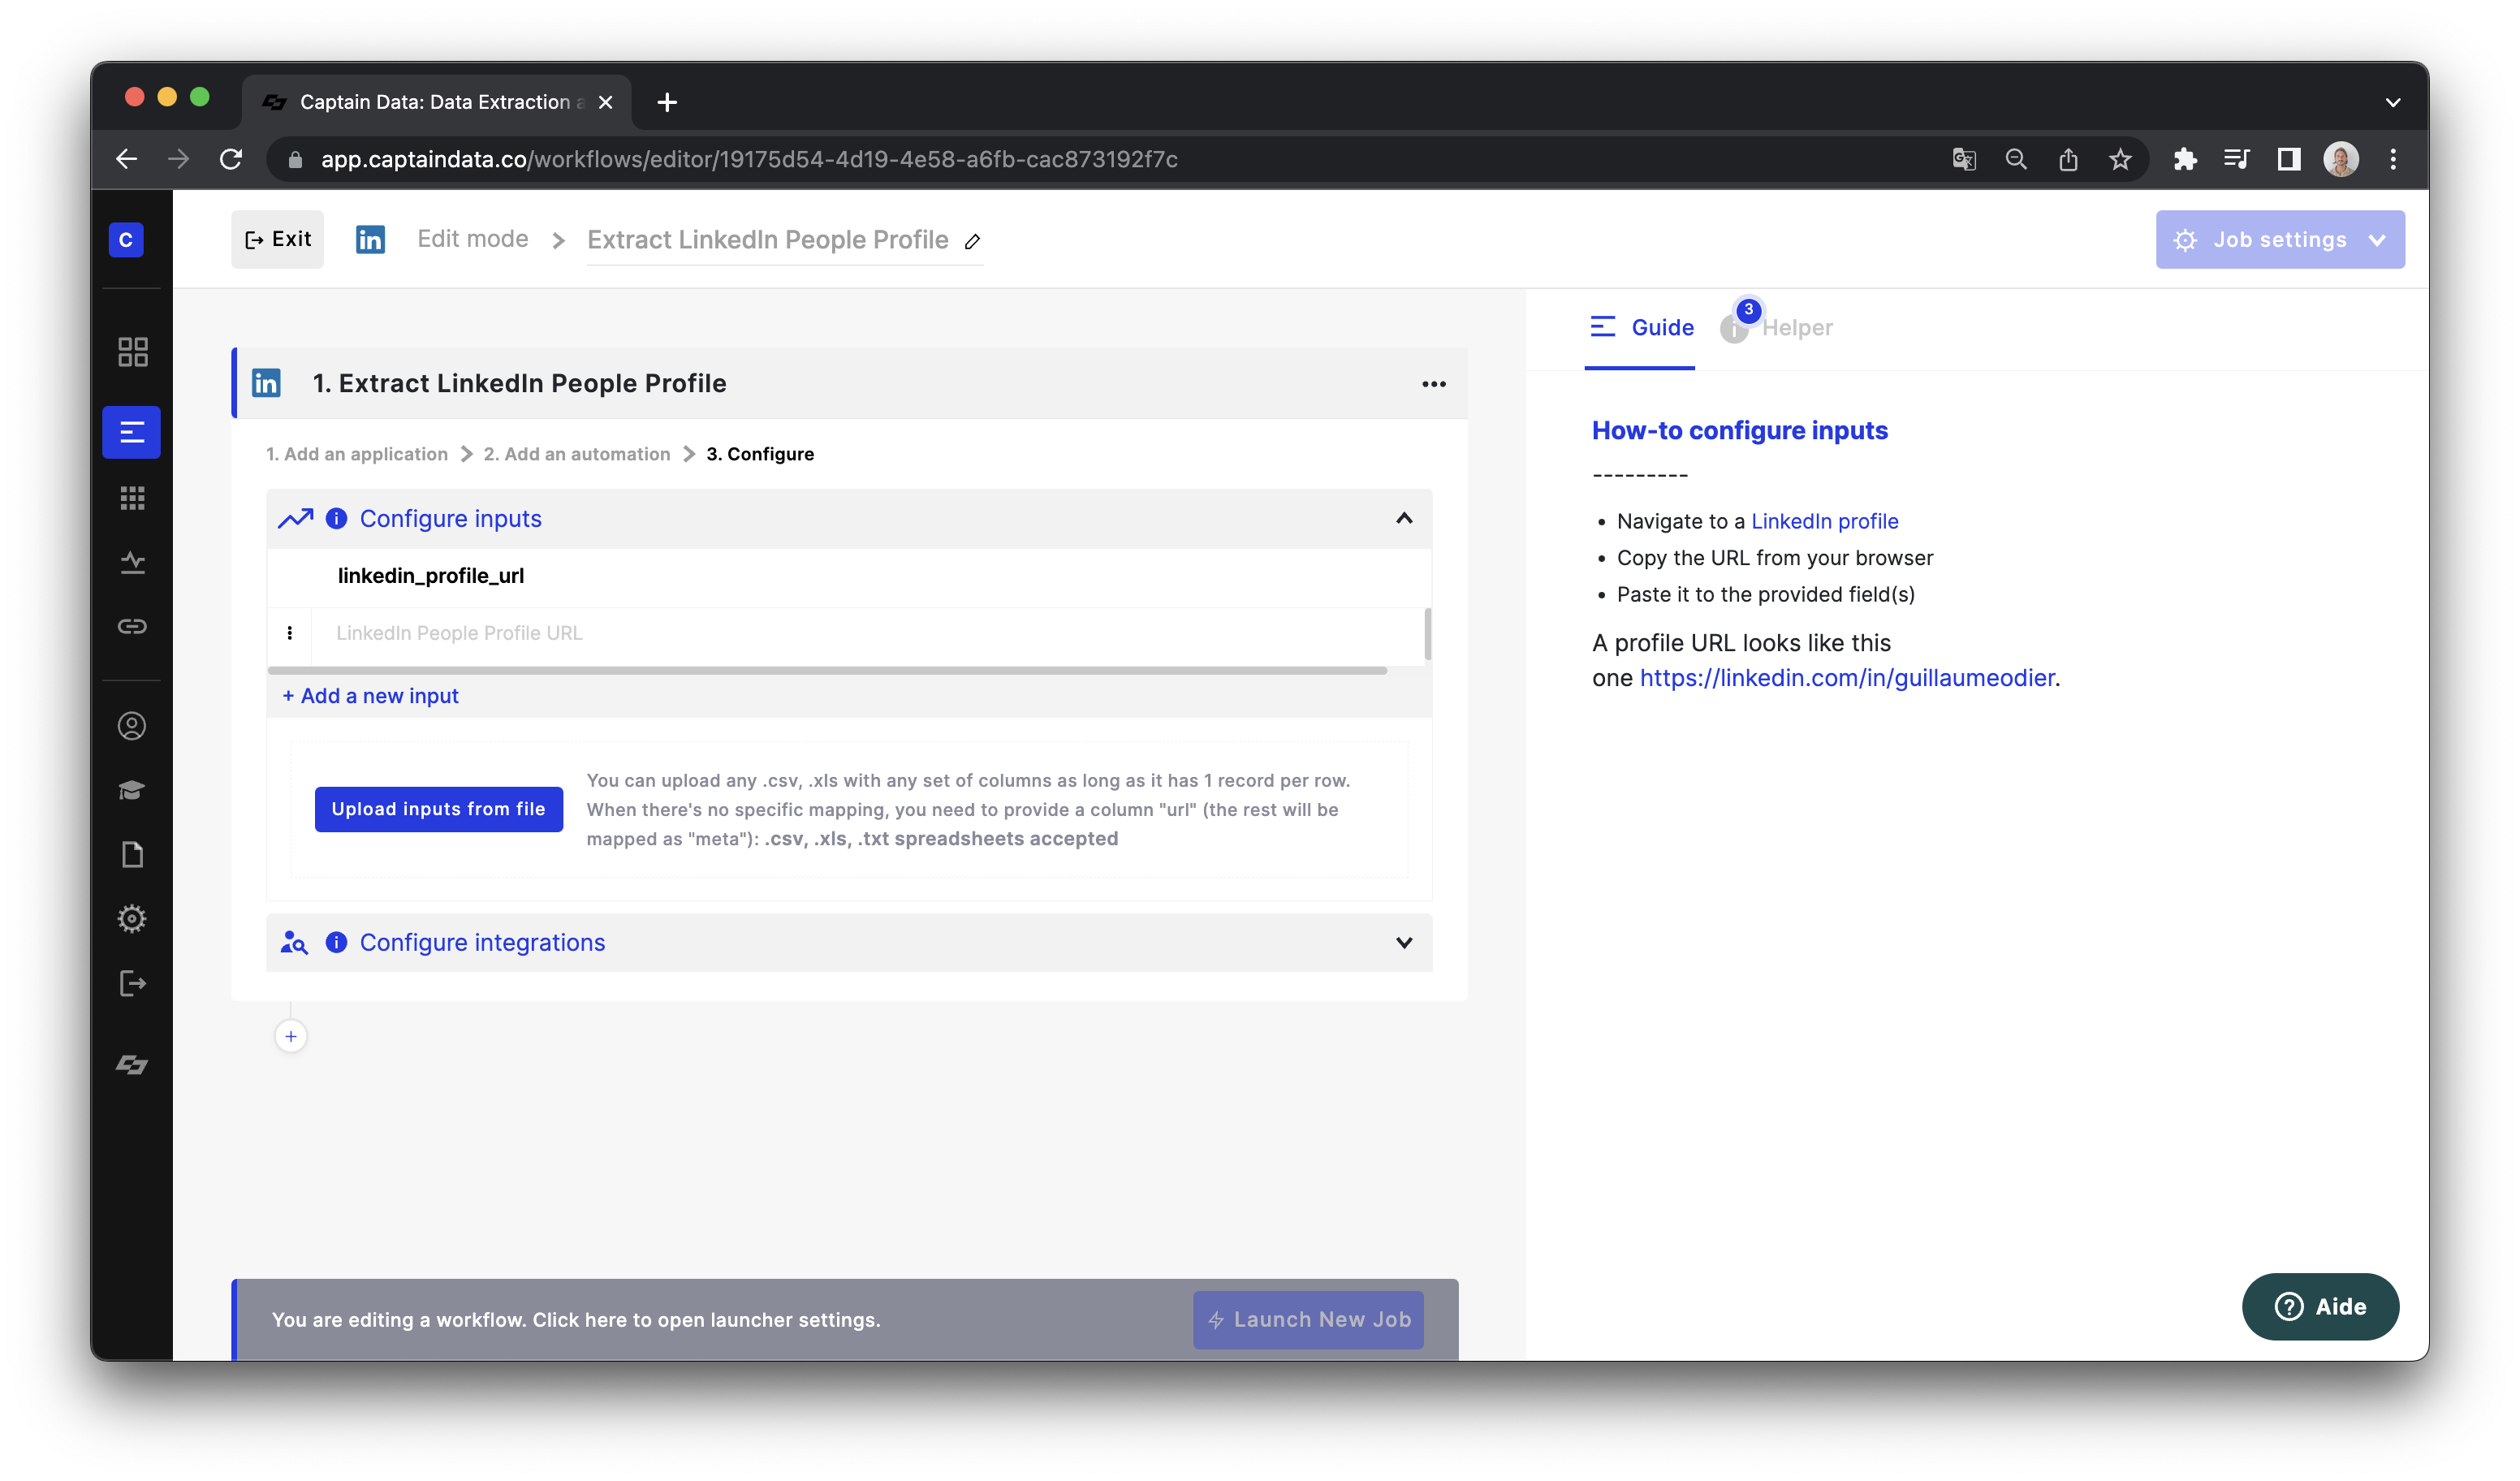Click the Exit button
The image size is (2520, 1481).
click(x=278, y=239)
